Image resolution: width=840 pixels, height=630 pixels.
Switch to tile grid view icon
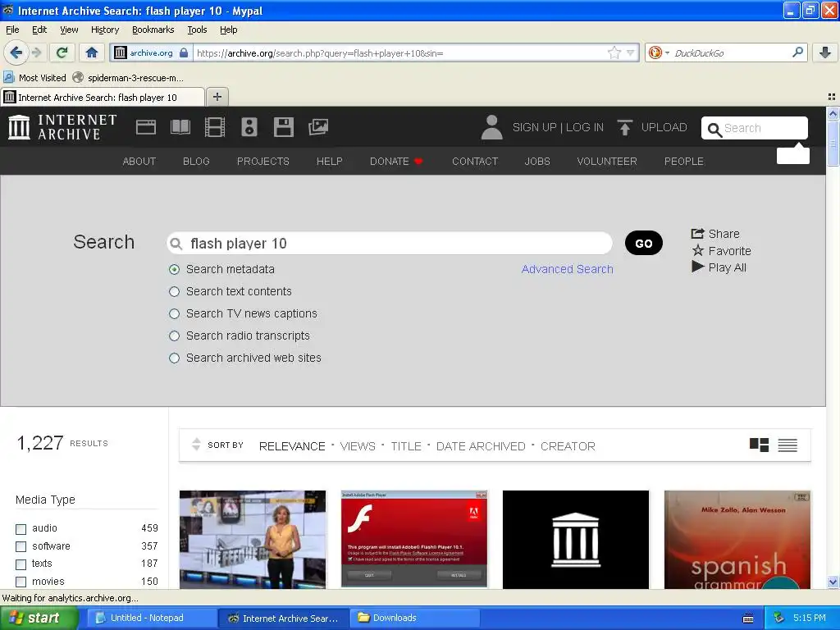(759, 445)
